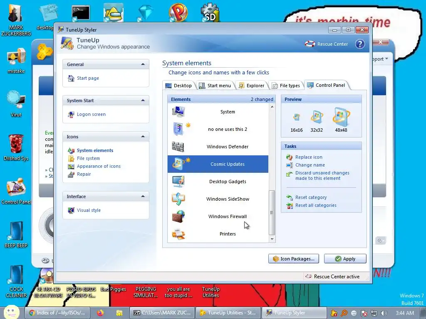
Task: Open 7-Zip C:\Users taskbar button
Action: [162, 312]
